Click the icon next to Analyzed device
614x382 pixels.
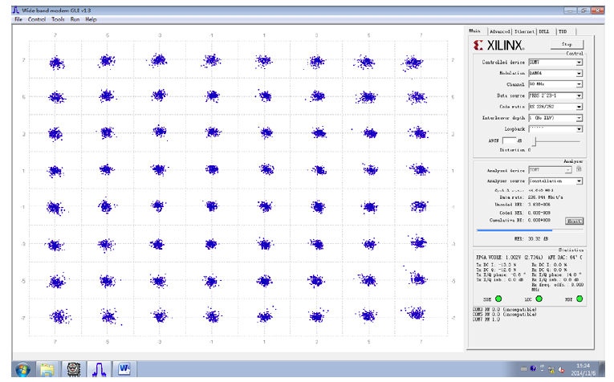[x=579, y=169]
